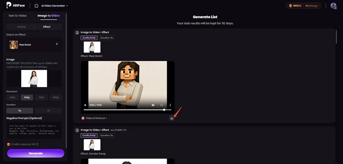This screenshot has width=343, height=164.
Task: Click Quality:540p tag of Gender Swap task
Action: click(89, 136)
